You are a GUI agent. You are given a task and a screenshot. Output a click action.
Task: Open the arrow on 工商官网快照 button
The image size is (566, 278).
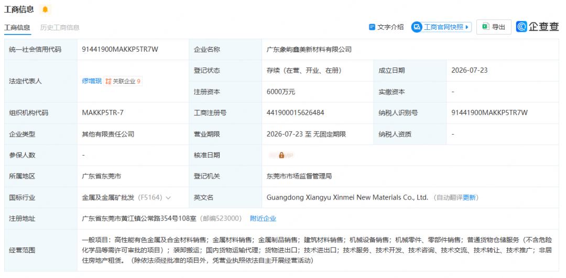pyautogui.click(x=467, y=27)
